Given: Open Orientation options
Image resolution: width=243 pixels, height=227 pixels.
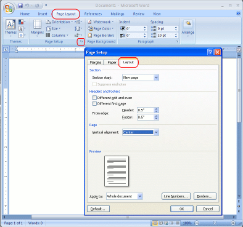Looking at the screenshot, I should pyautogui.click(x=59, y=22).
